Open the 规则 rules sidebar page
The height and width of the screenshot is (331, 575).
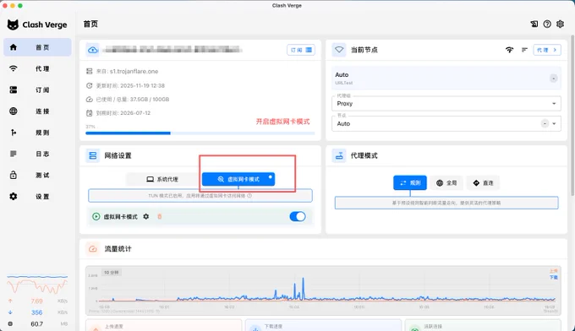point(37,133)
